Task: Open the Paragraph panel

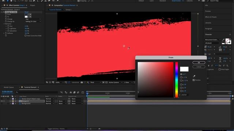Action: pyautogui.click(x=208, y=28)
